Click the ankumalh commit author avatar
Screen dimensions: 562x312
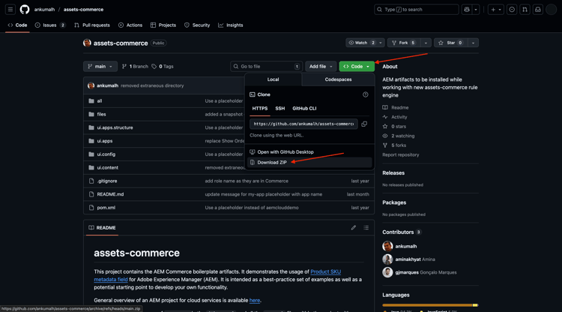click(91, 85)
